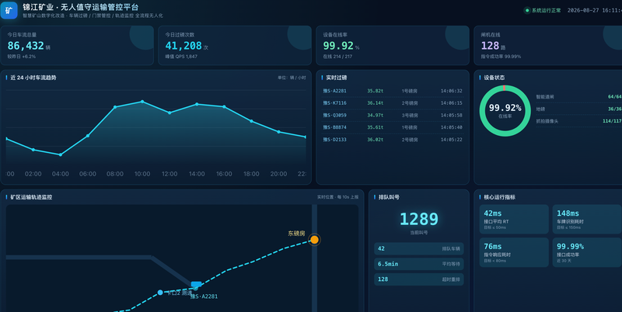The width and height of the screenshot is (622, 312).
Task: Click the green system status indicator dot
Action: pyautogui.click(x=527, y=10)
